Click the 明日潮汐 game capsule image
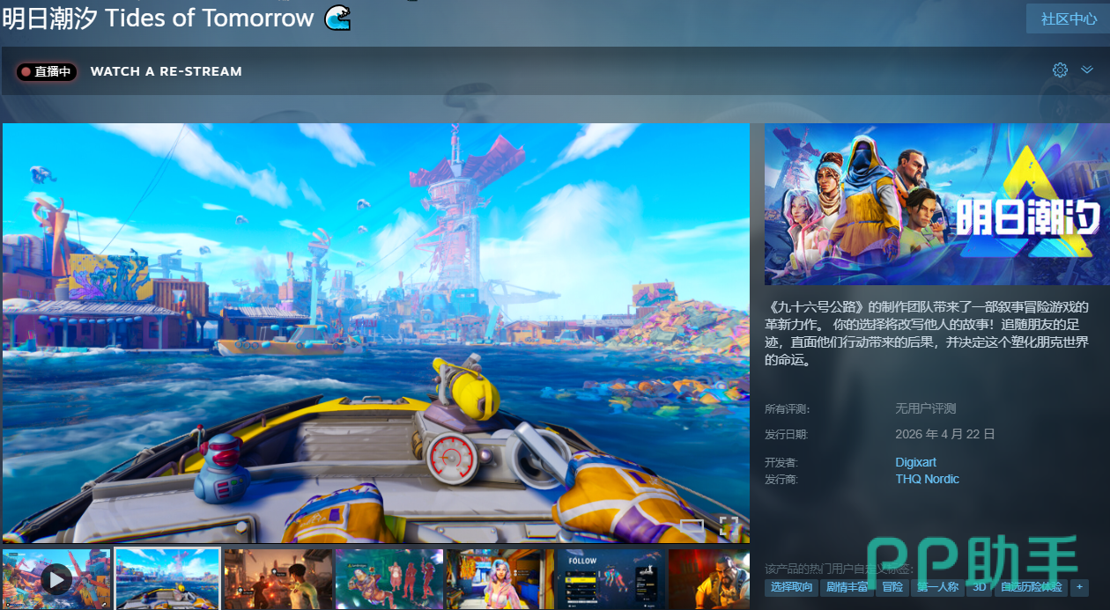 click(x=936, y=204)
